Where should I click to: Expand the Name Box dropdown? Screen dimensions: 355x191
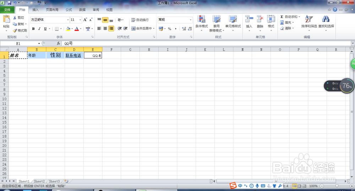coord(39,43)
